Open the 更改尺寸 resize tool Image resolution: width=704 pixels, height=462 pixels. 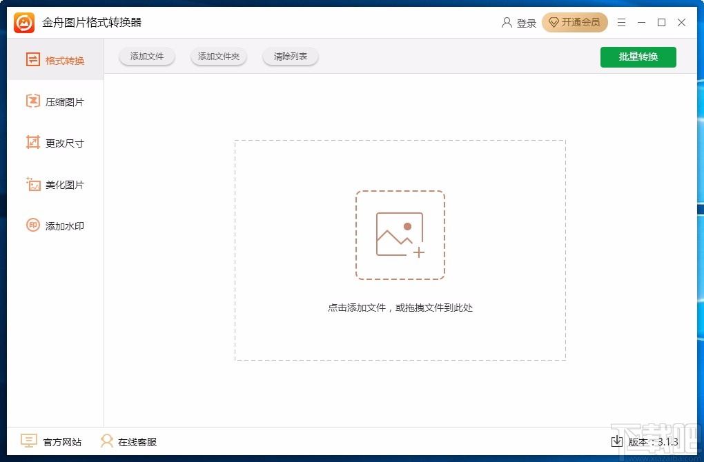click(55, 143)
